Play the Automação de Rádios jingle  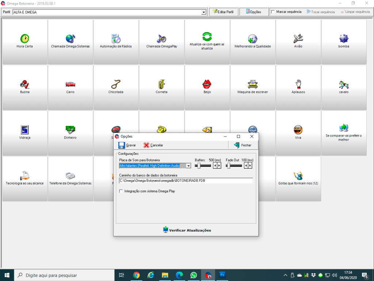point(116,42)
